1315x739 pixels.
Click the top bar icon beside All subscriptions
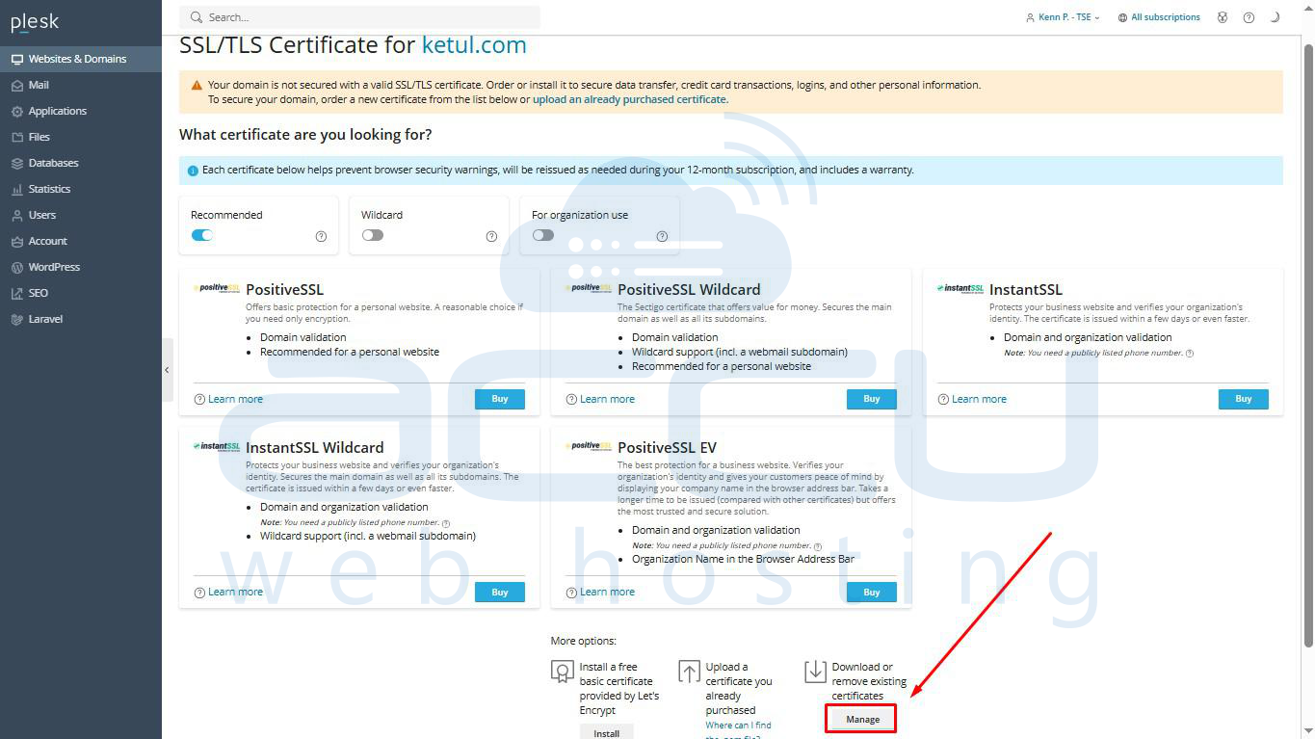1223,17
